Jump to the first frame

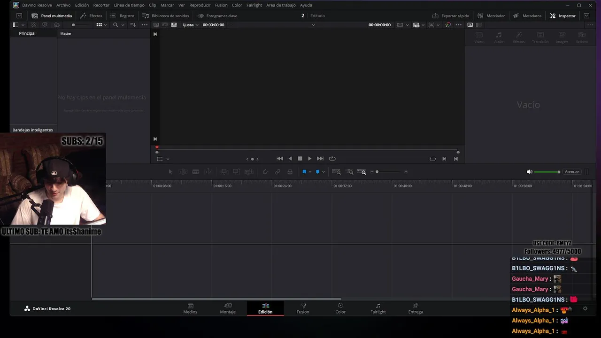tap(280, 159)
